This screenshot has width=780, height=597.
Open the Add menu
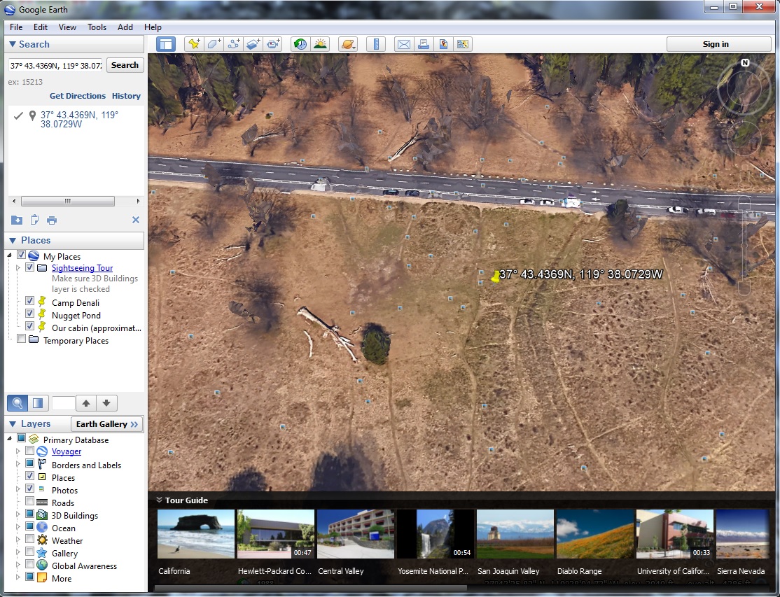(x=125, y=27)
